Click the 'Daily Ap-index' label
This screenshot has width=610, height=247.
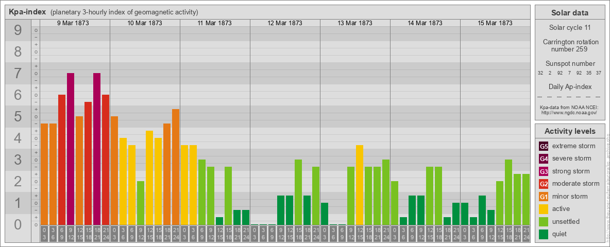tap(569, 86)
